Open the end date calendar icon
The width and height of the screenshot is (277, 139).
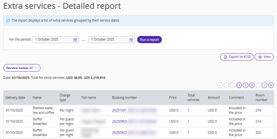point(131,40)
